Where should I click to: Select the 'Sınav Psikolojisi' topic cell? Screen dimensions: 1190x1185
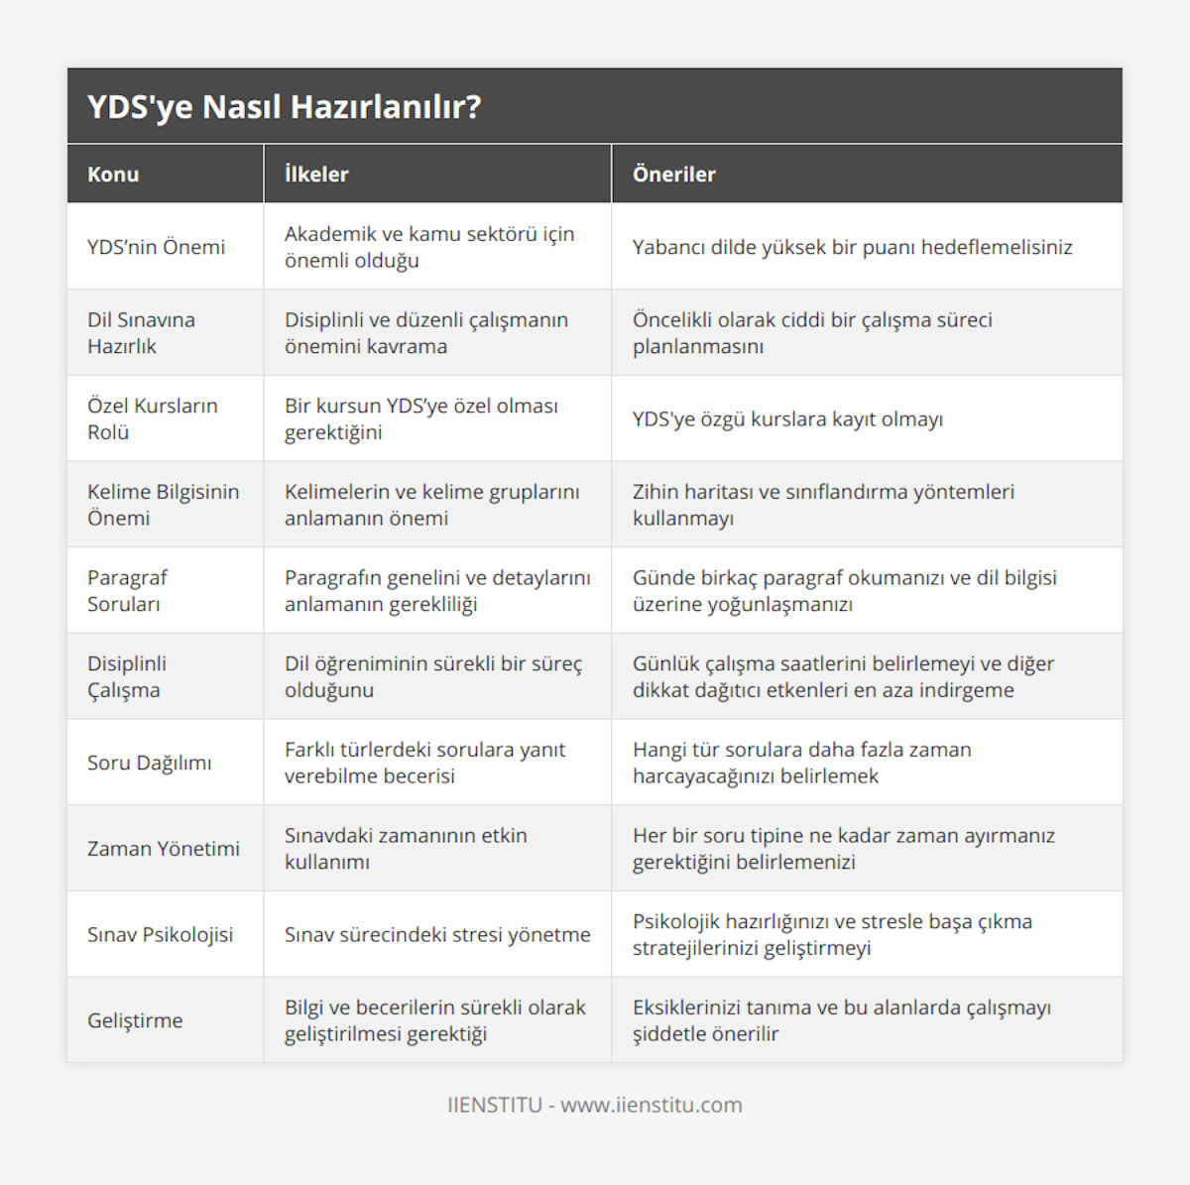coord(161,934)
